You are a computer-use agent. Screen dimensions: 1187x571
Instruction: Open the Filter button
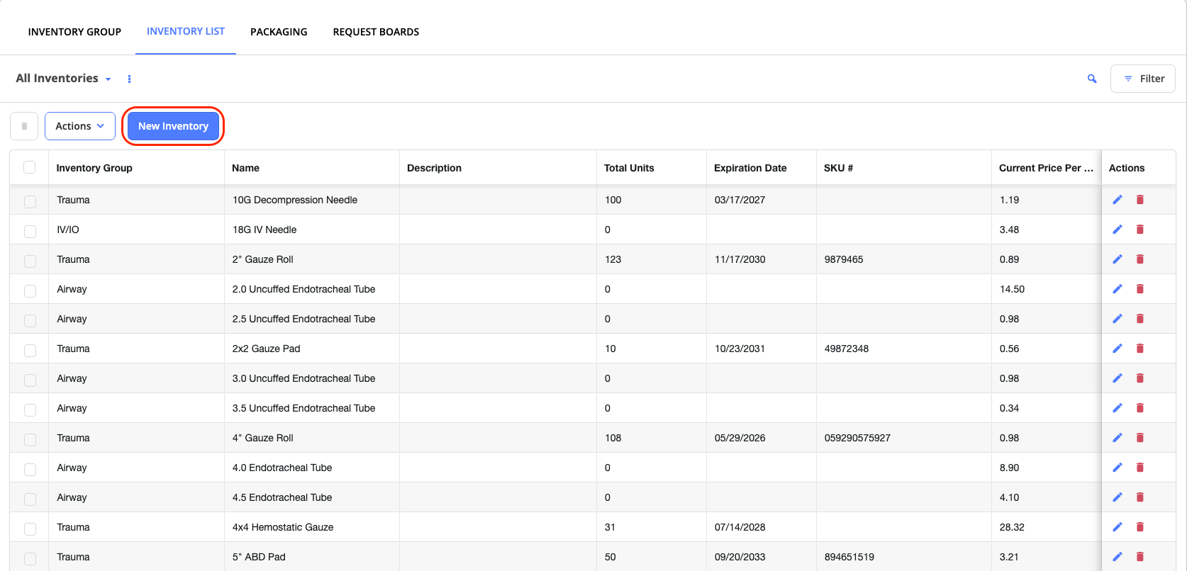[x=1143, y=79]
